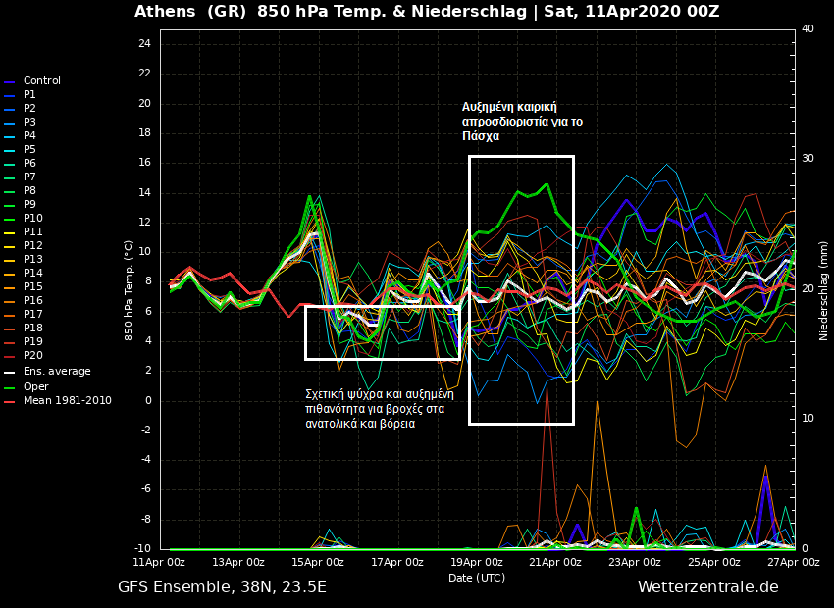This screenshot has height=608, width=834.
Task: Select the 11Apr 00z date tick
Action: click(160, 562)
